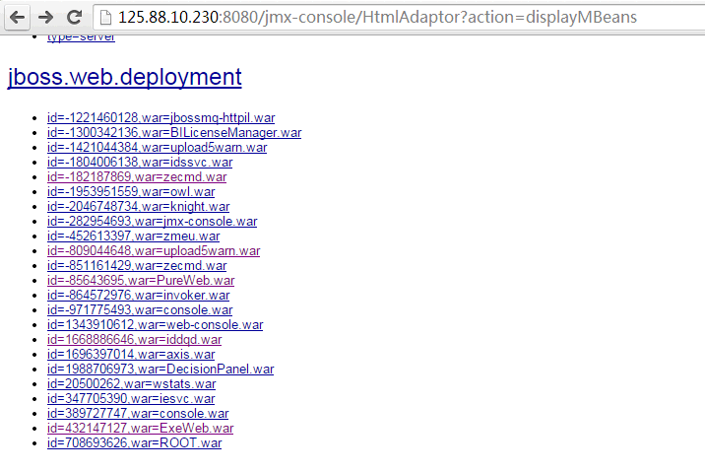Open the iesvc.war MBean link
The width and height of the screenshot is (705, 472).
[x=131, y=399]
